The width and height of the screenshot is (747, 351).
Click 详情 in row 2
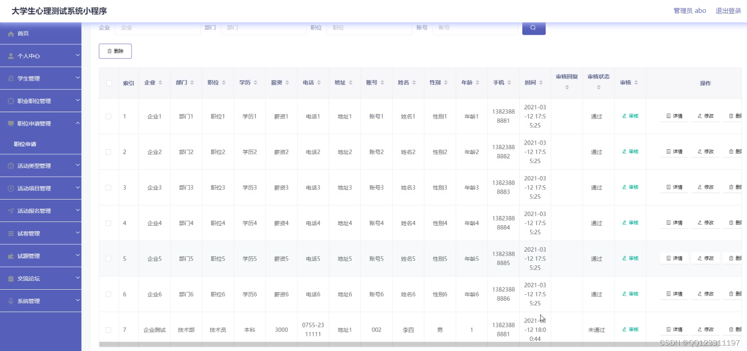point(675,152)
